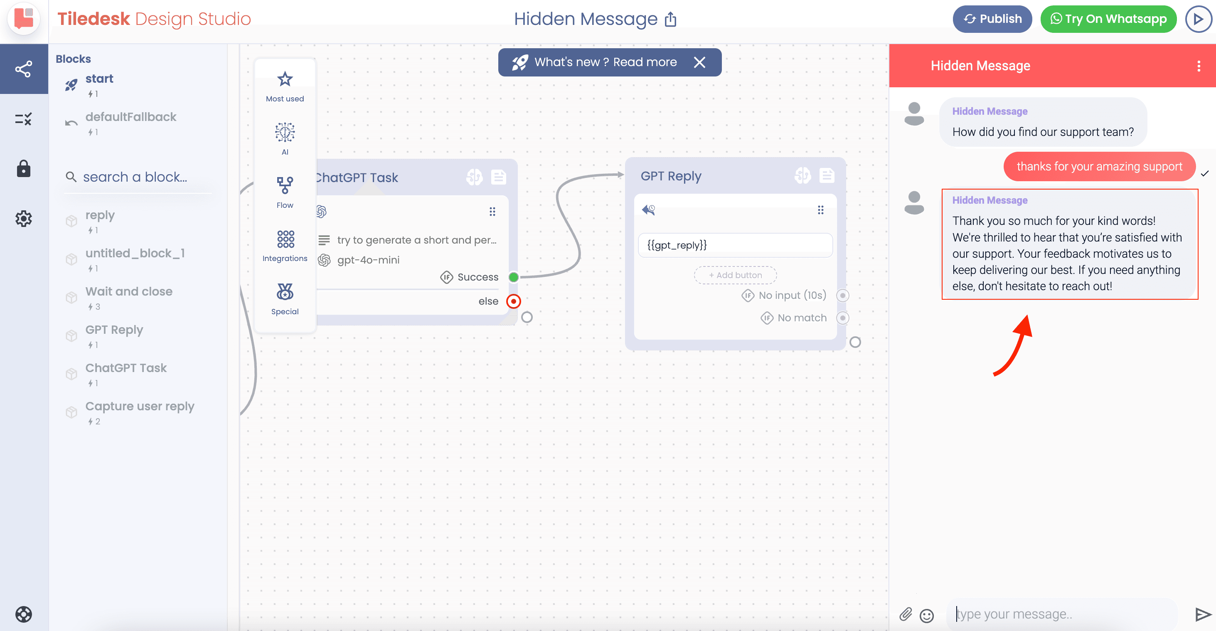The width and height of the screenshot is (1216, 631).
Task: Click the {{gpt_reply}} text field
Action: pos(736,245)
